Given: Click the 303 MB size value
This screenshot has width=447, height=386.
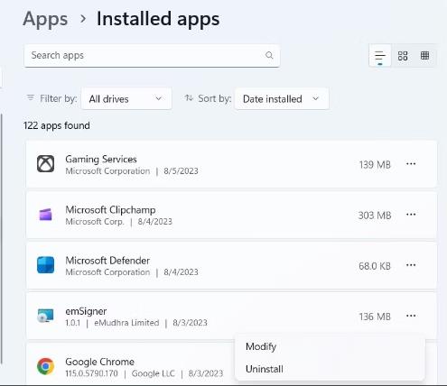Looking at the screenshot, I should (x=375, y=216).
